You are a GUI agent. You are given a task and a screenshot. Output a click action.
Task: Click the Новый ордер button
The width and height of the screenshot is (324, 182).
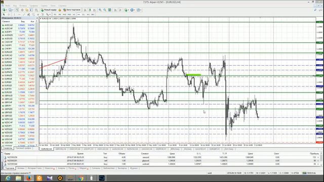click(49, 10)
